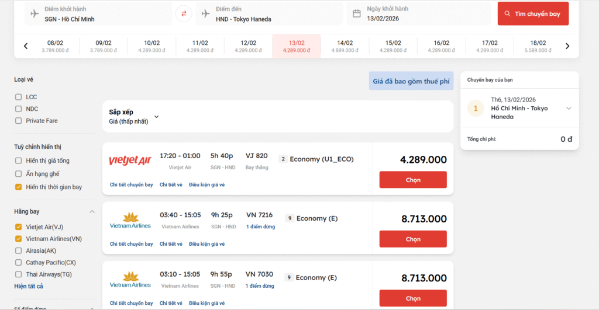
Task: Click the destination airplane icon
Action: click(205, 13)
